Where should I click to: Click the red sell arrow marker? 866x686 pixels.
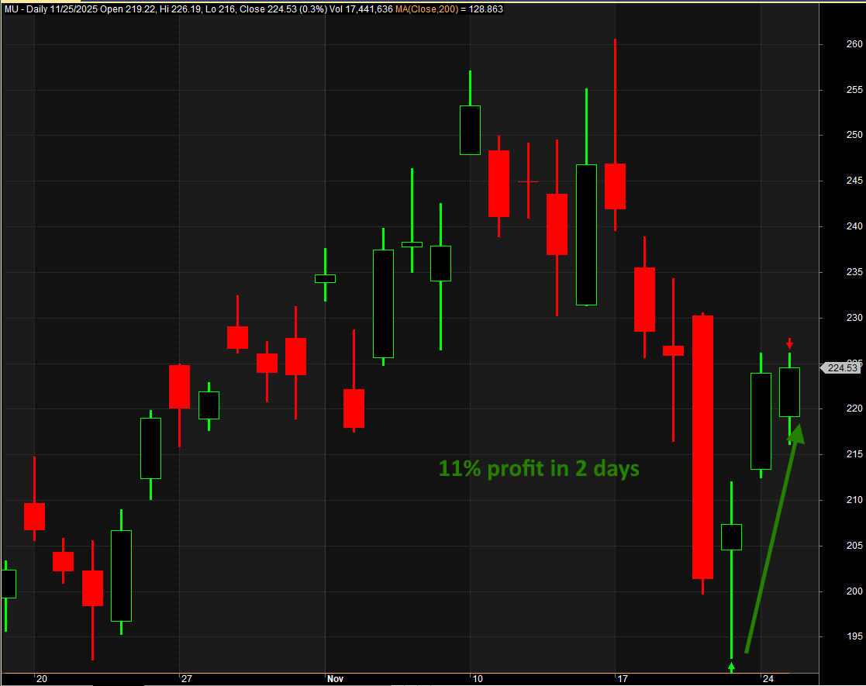[x=789, y=343]
